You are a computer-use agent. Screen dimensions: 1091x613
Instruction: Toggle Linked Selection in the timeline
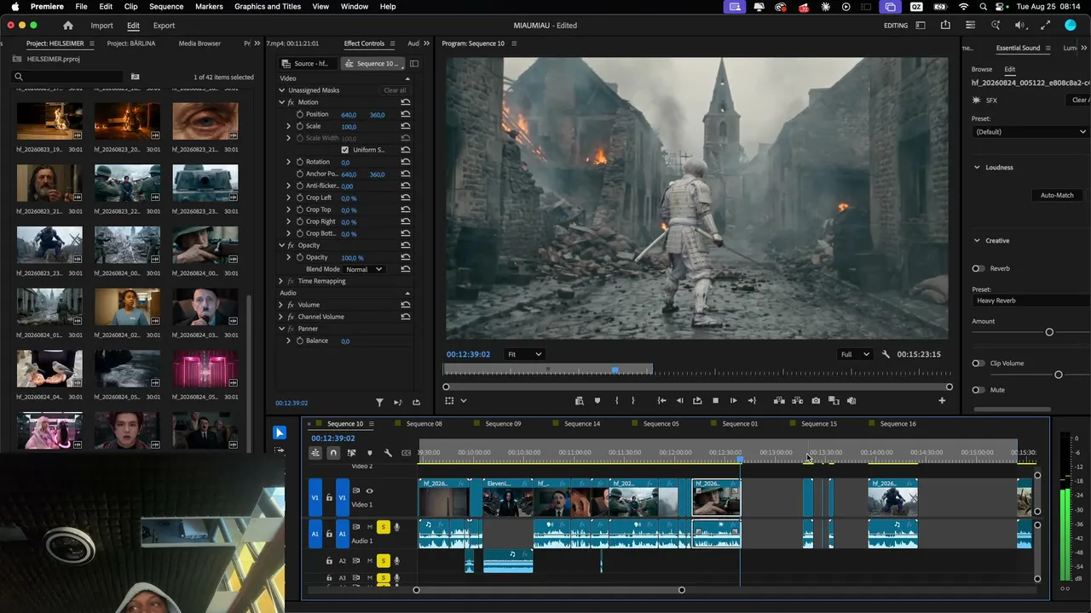tap(351, 453)
